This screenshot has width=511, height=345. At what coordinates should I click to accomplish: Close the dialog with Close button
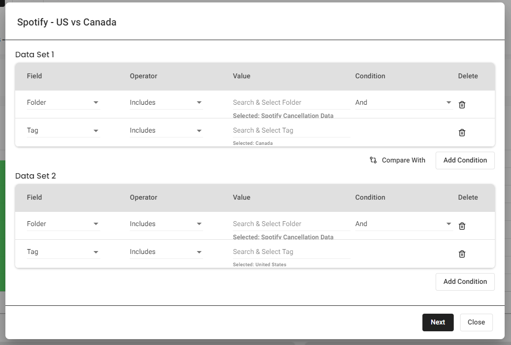(x=476, y=322)
